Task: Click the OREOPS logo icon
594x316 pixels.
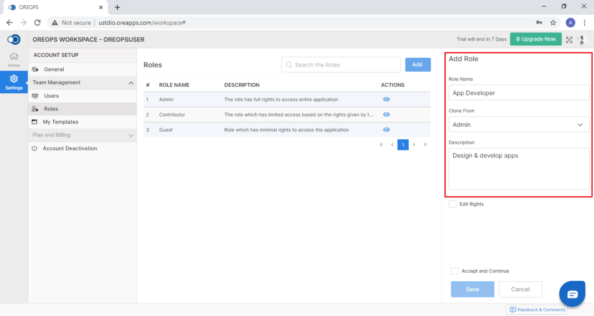Action: [x=14, y=39]
